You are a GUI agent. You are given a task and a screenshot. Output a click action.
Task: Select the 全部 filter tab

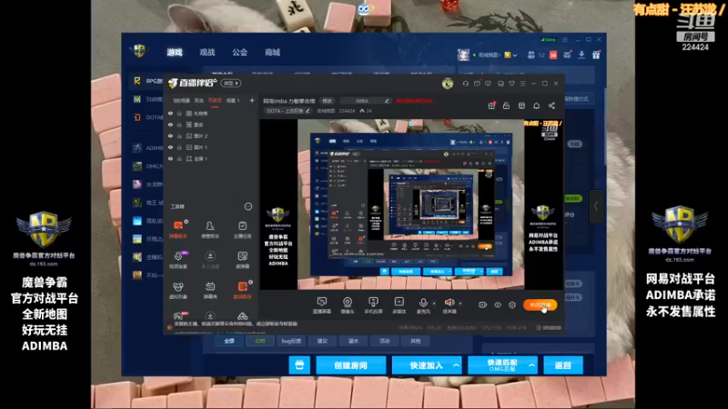(229, 341)
